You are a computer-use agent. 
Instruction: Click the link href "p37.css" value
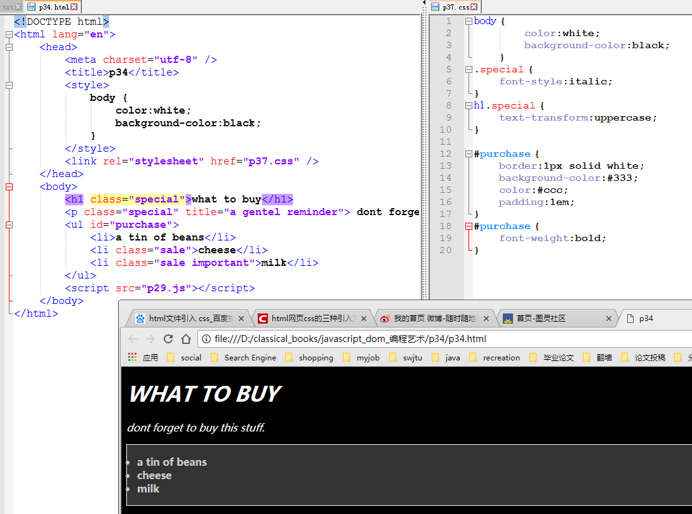point(270,161)
